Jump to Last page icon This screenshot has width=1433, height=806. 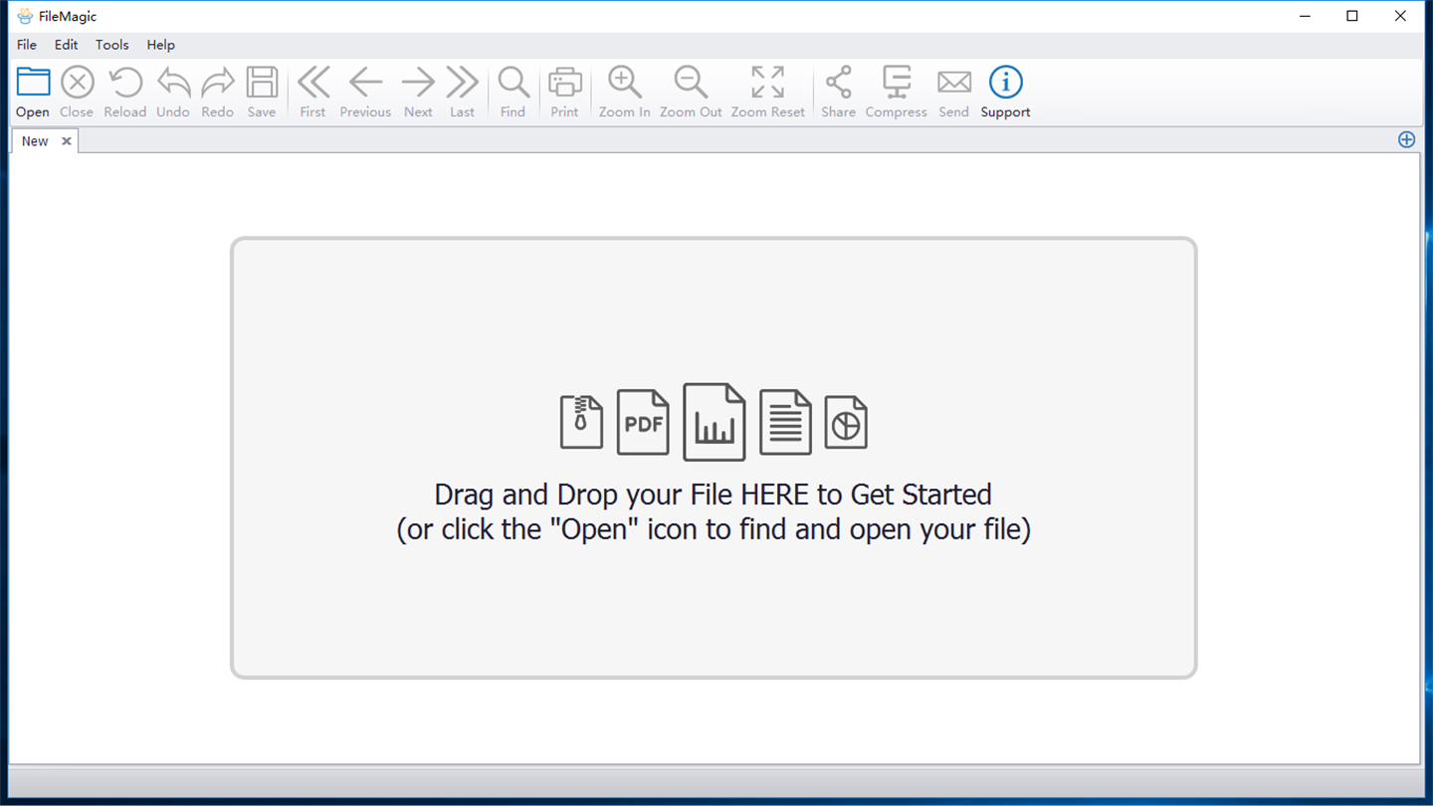click(x=463, y=83)
